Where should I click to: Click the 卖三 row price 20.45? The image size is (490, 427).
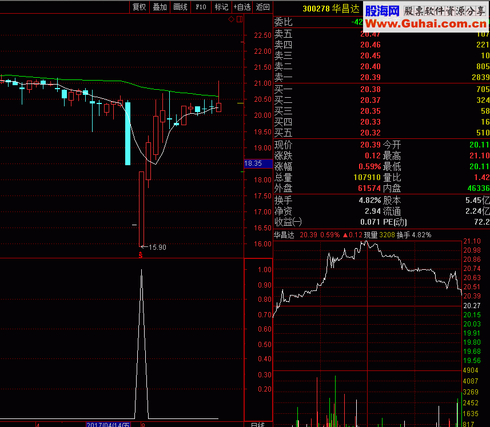click(371, 55)
